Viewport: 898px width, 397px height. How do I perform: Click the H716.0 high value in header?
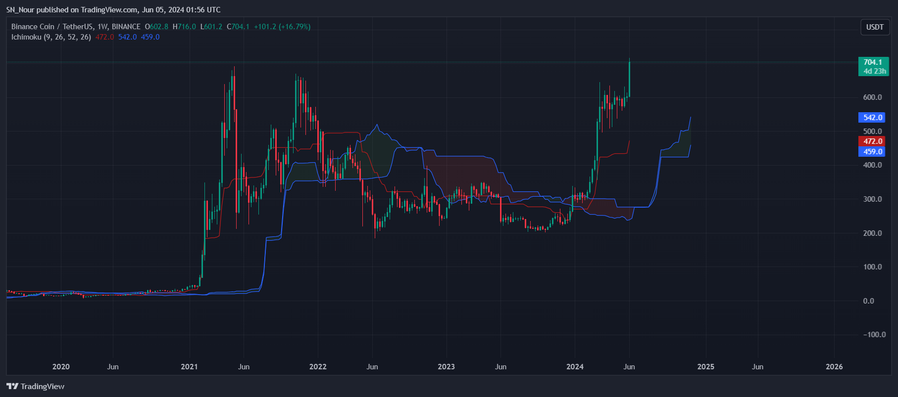(x=184, y=27)
